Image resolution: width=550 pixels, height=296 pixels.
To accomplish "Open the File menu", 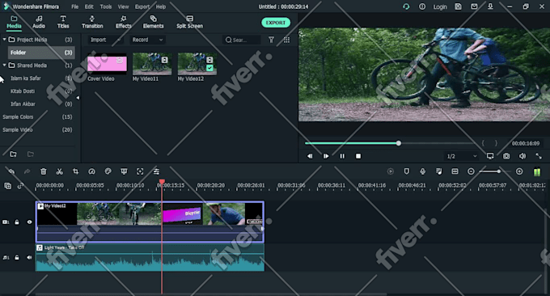I will (75, 6).
